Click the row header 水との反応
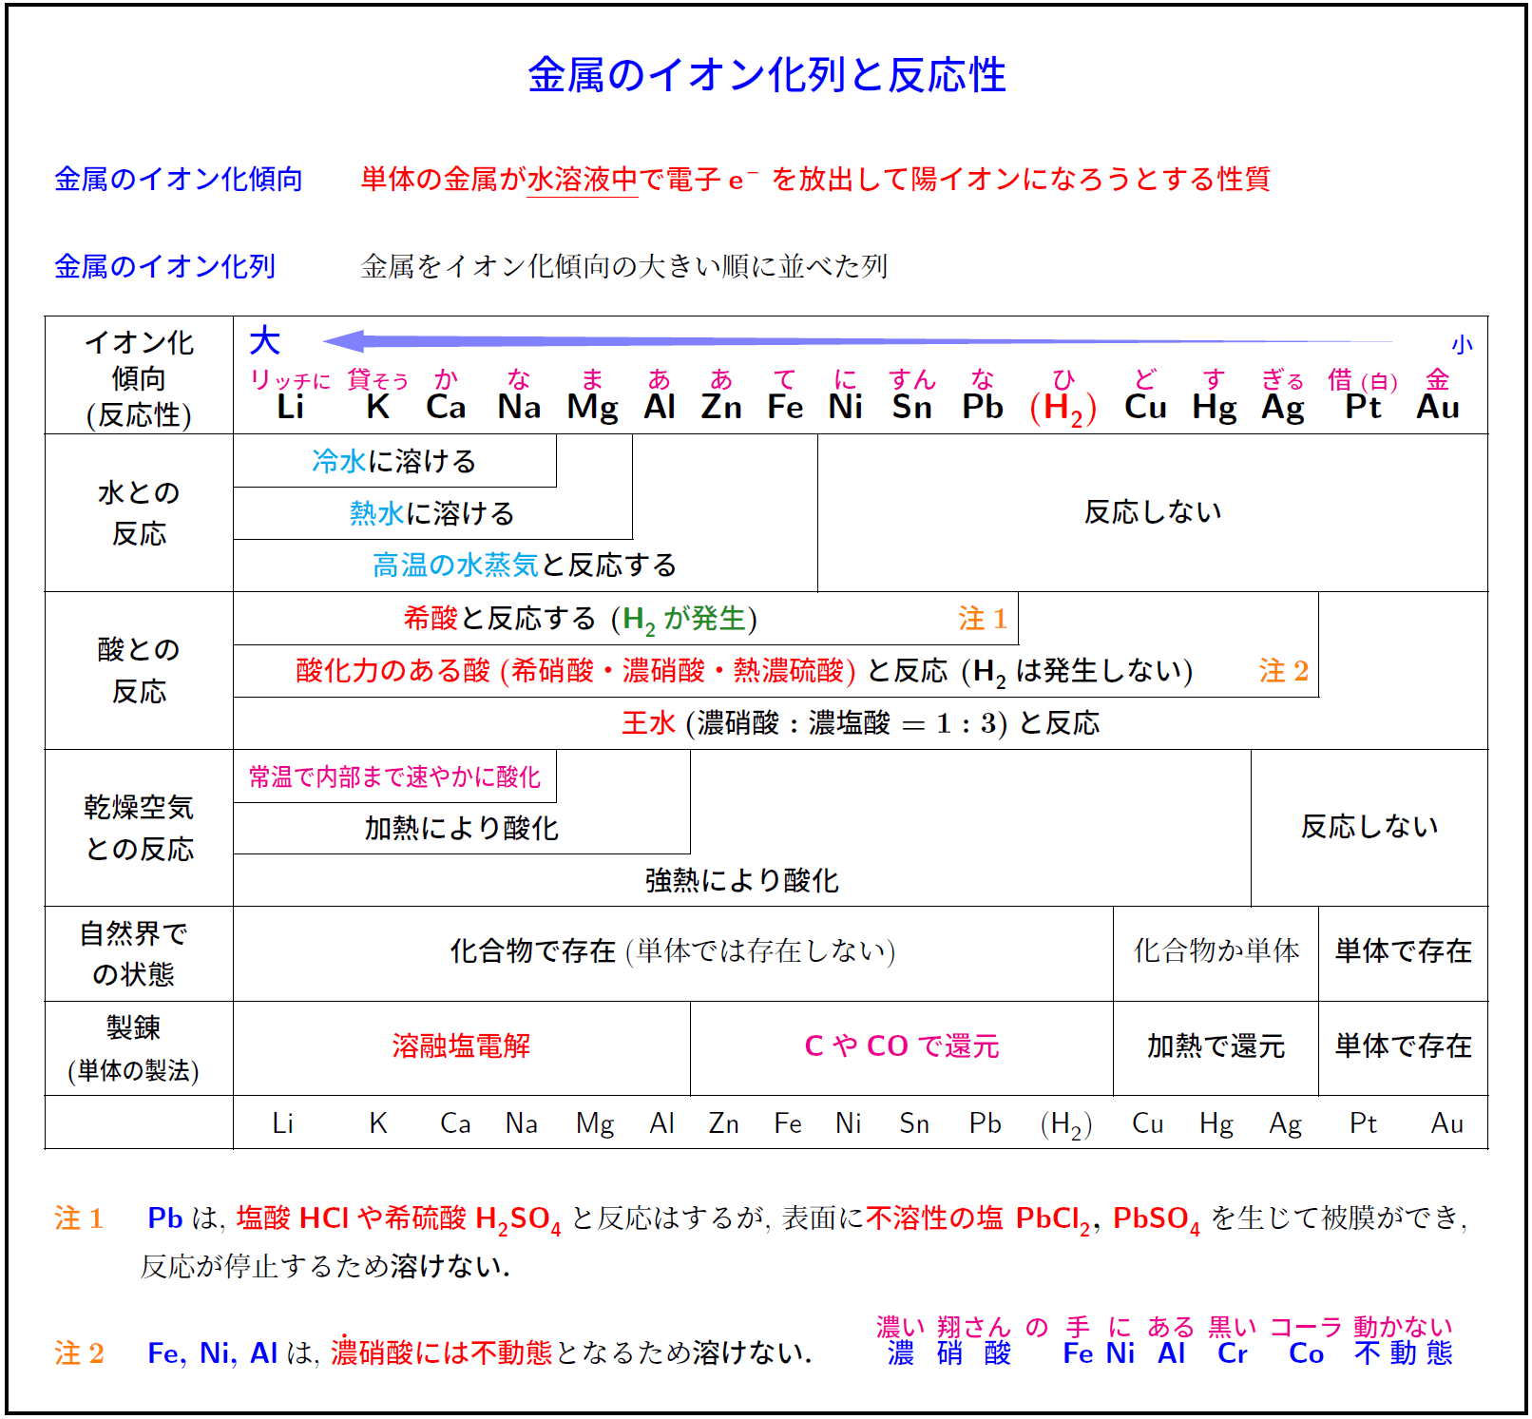The height and width of the screenshot is (1419, 1532). (x=139, y=513)
